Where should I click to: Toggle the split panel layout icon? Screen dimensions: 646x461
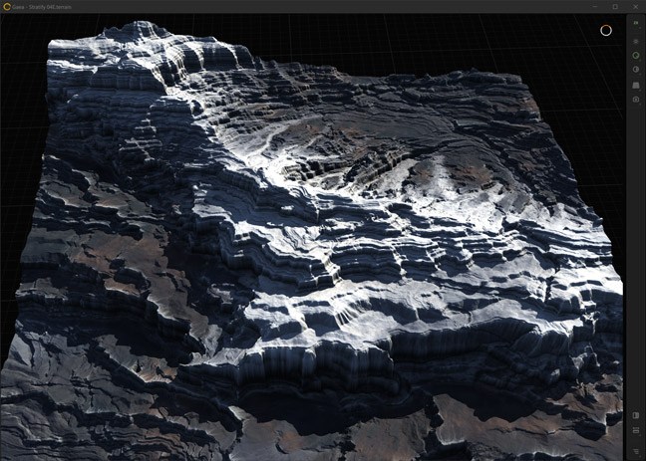(636, 415)
